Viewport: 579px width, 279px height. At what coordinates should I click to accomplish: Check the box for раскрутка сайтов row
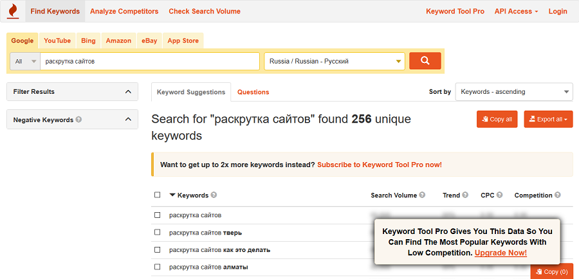coord(158,215)
